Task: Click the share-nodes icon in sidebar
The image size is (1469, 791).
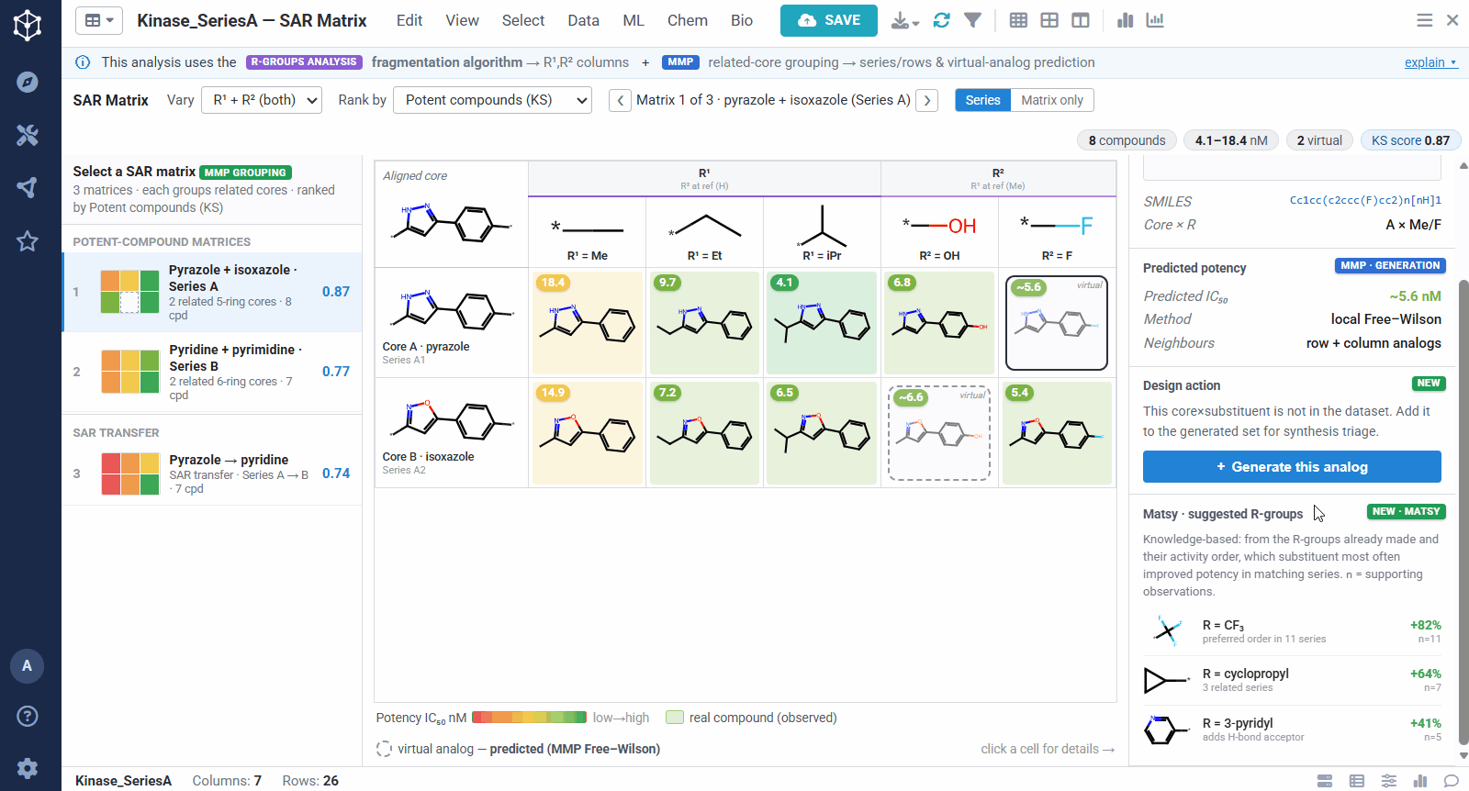Action: coord(28,188)
